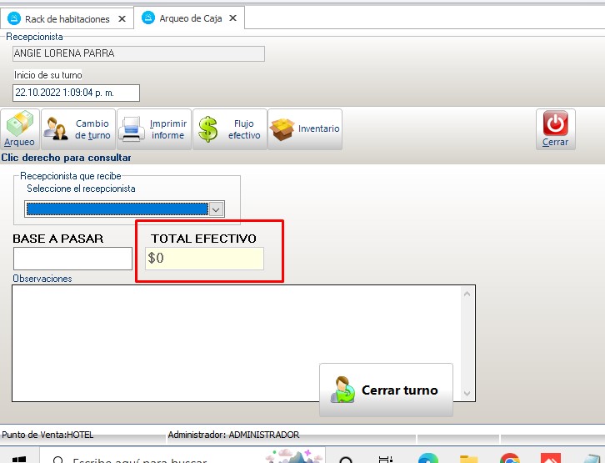The height and width of the screenshot is (463, 605).
Task: Open Cambio de turno
Action: (x=77, y=129)
